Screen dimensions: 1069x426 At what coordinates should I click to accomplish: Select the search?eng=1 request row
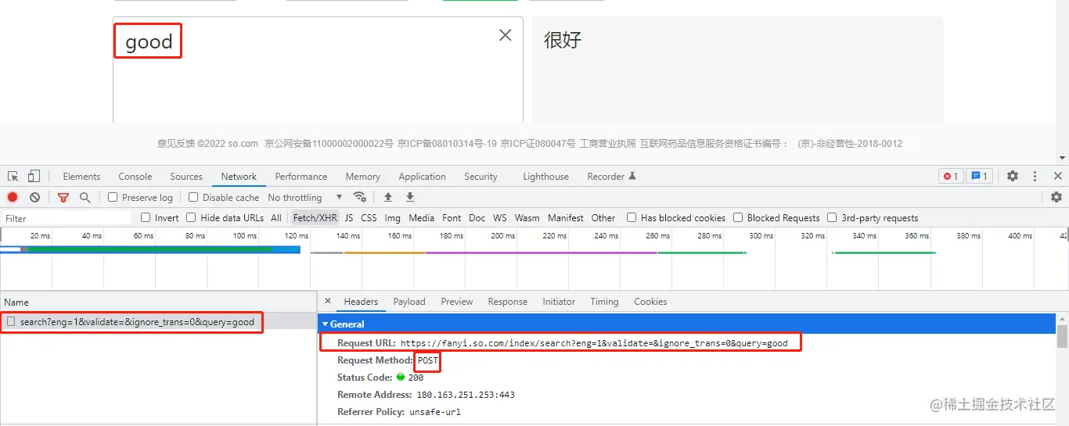pos(158,321)
